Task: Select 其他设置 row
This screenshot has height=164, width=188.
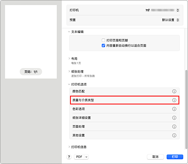Action: click(124, 135)
